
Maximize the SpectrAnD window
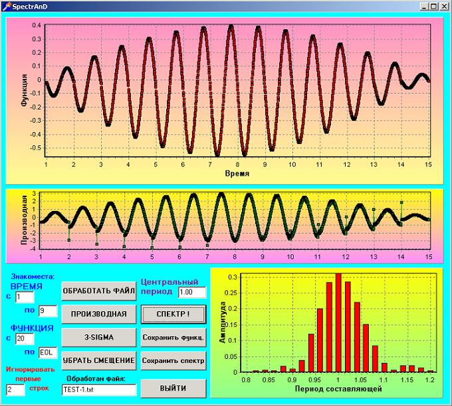435,6
